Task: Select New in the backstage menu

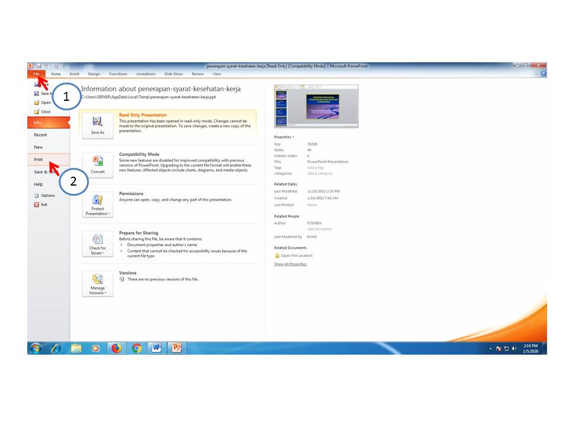Action: tap(49, 148)
